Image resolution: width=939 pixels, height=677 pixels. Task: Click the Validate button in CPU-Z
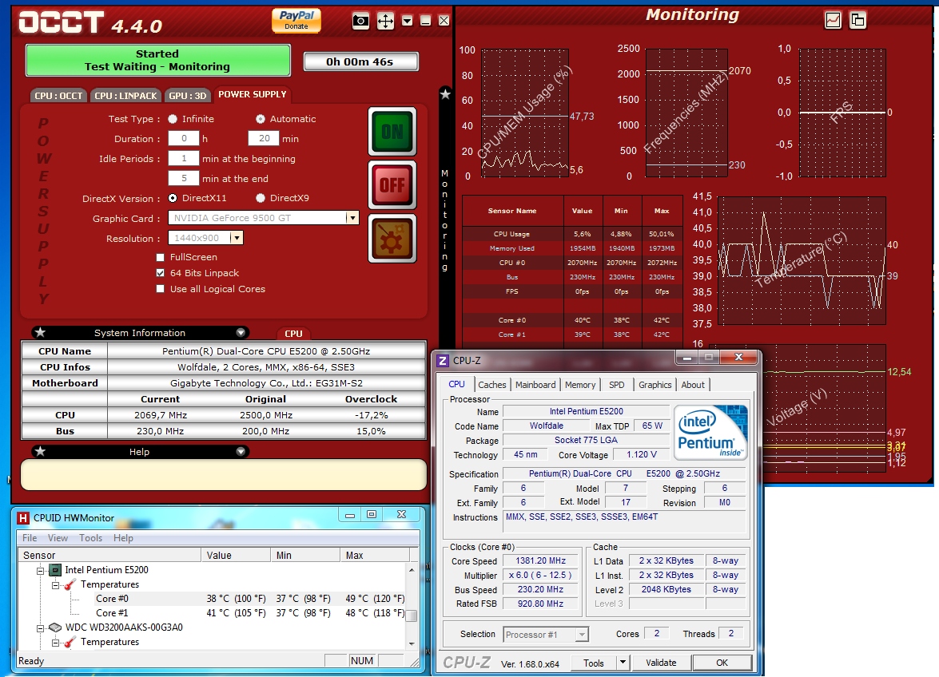tap(661, 663)
